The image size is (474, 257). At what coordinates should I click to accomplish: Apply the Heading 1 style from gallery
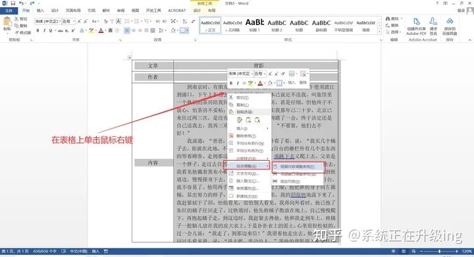click(x=255, y=25)
